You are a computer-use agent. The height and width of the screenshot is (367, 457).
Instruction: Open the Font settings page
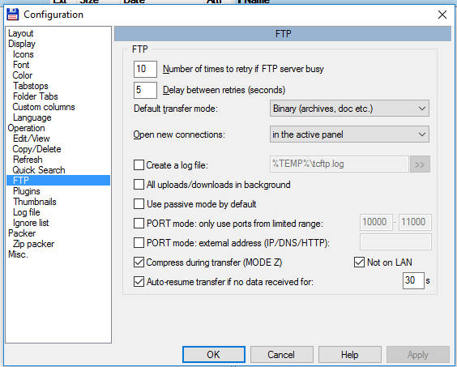[21, 65]
